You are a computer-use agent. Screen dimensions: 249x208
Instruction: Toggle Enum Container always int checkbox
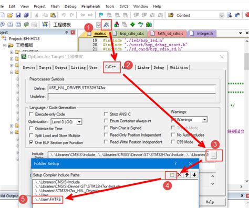pyautogui.click(x=106, y=121)
